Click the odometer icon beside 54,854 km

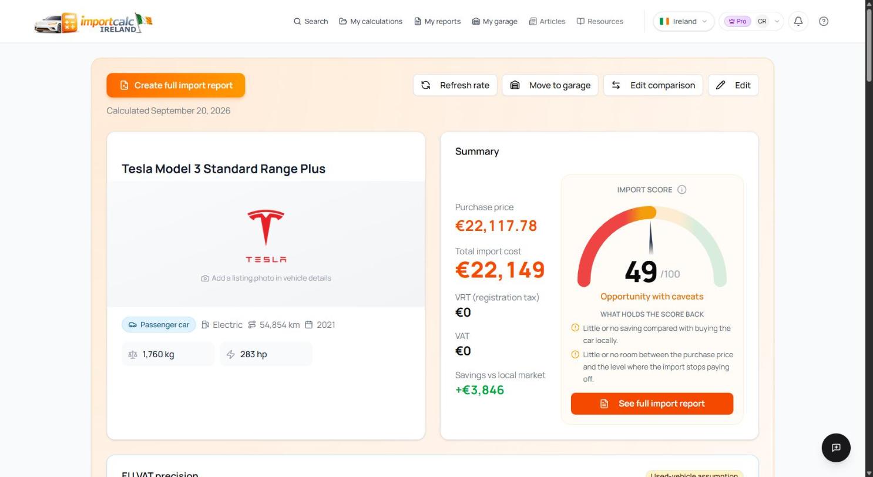(252, 325)
